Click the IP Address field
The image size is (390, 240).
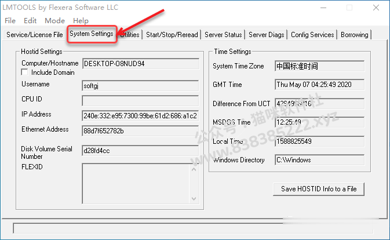(141, 116)
